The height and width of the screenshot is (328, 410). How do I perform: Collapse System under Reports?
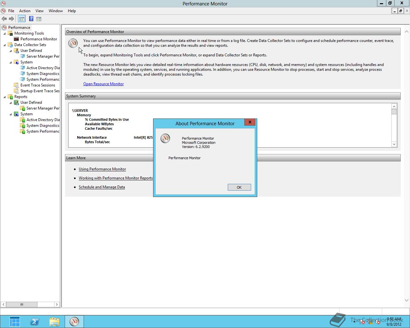(x=11, y=114)
